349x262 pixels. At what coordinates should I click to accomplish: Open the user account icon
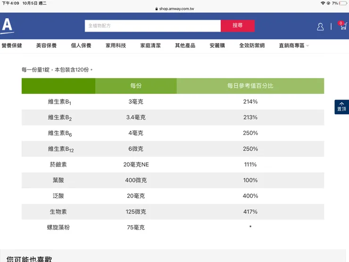coord(320,26)
